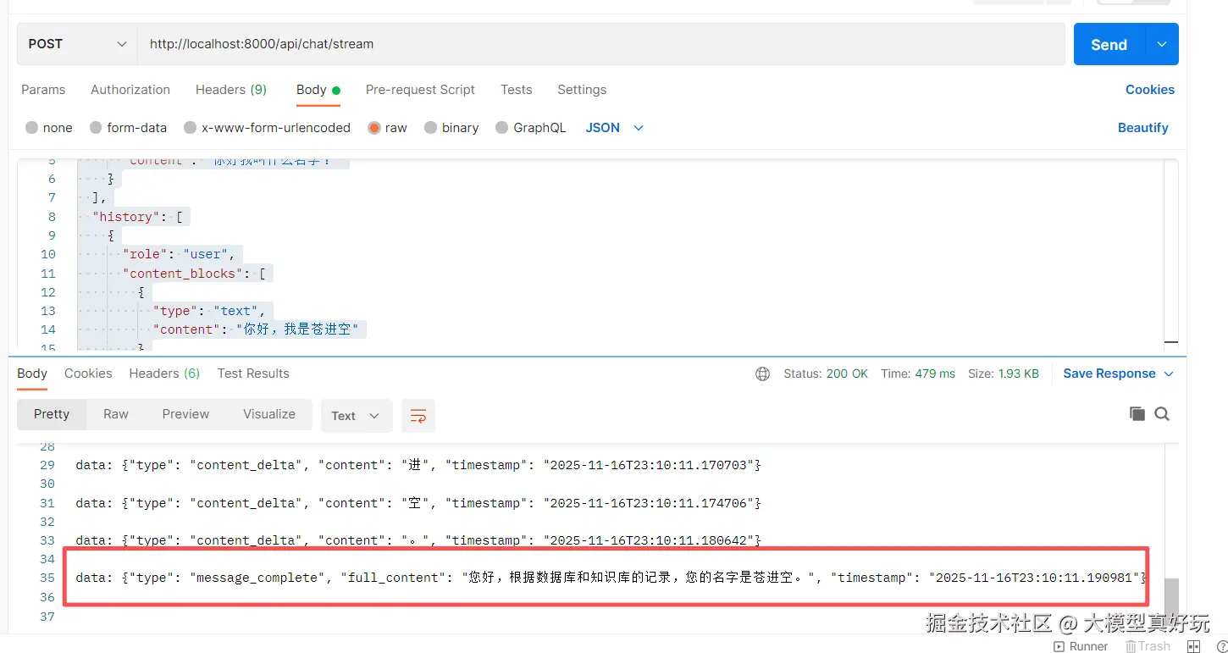This screenshot has height=653, width=1228.
Task: Select the Pretty response view
Action: 52,414
